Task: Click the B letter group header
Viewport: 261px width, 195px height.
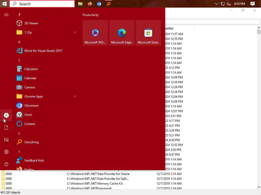Action: pyautogui.click(x=19, y=42)
